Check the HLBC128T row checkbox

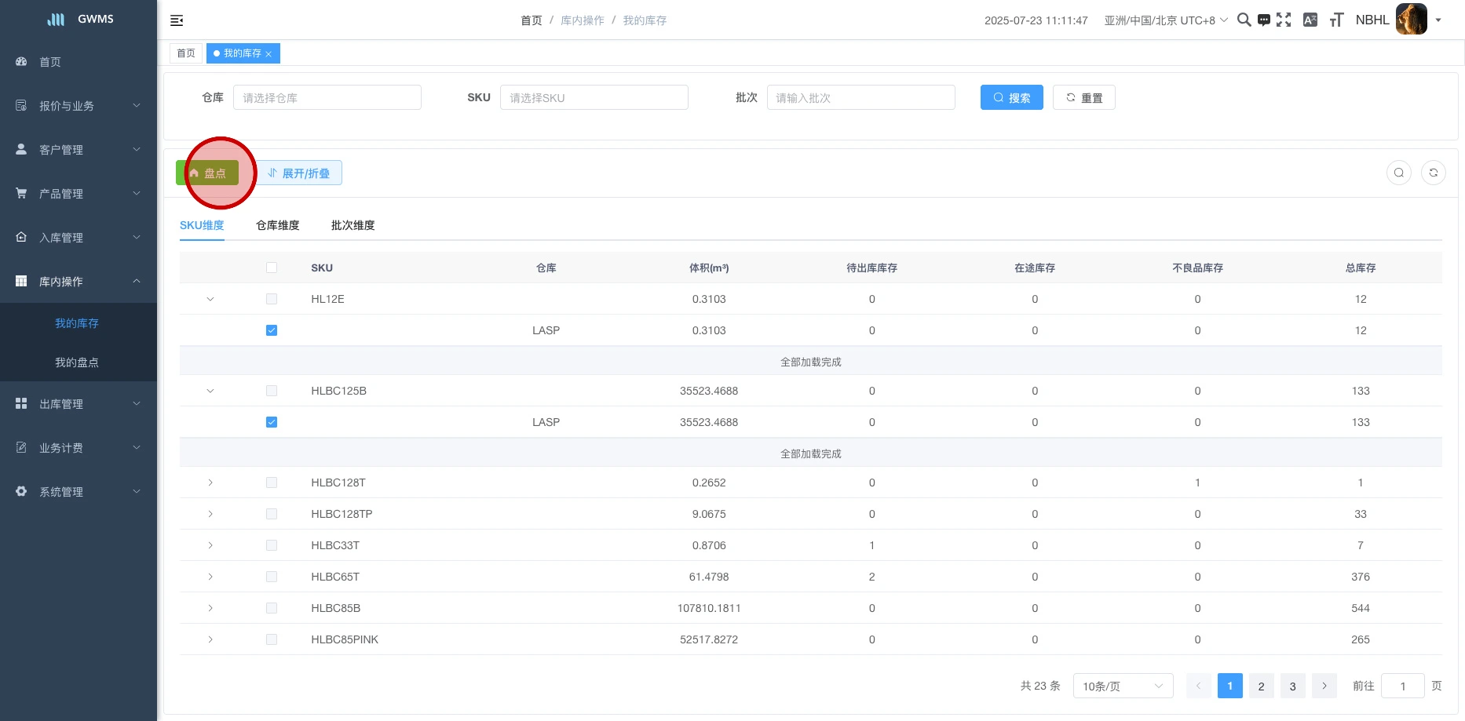272,482
